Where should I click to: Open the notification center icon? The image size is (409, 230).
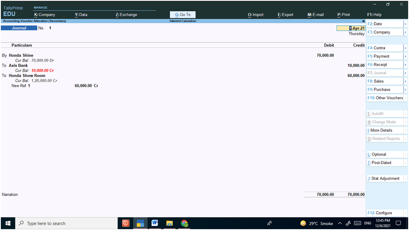pyautogui.click(x=398, y=223)
